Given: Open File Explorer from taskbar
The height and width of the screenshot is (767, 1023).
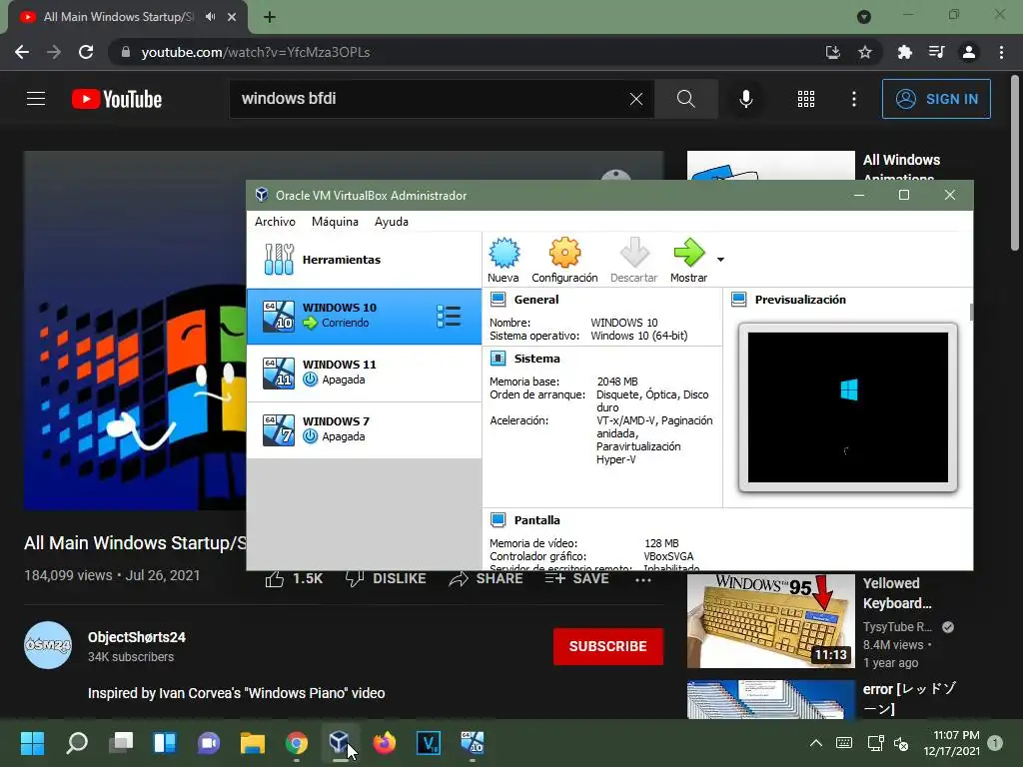Looking at the screenshot, I should [252, 743].
